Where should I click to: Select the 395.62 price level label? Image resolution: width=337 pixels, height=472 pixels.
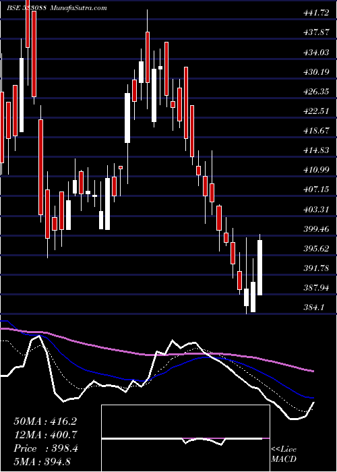pos(316,249)
